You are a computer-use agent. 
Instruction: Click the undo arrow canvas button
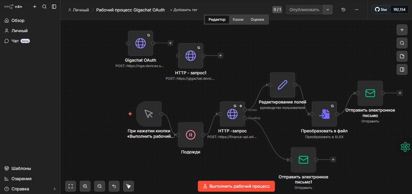click(x=114, y=186)
